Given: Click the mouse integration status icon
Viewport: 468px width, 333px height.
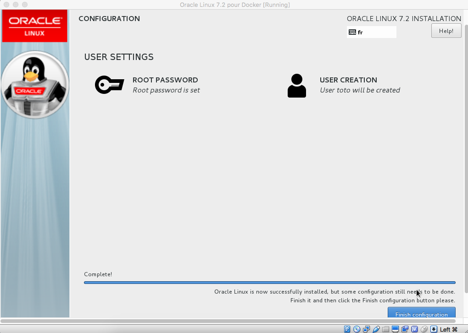Looking at the screenshot, I should (x=424, y=329).
